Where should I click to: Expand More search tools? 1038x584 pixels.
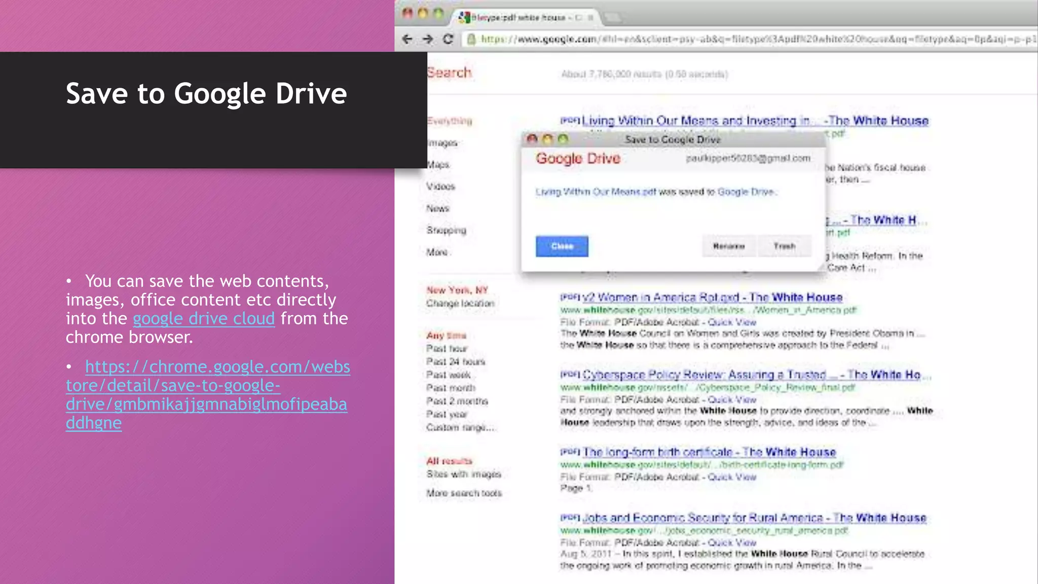(464, 493)
